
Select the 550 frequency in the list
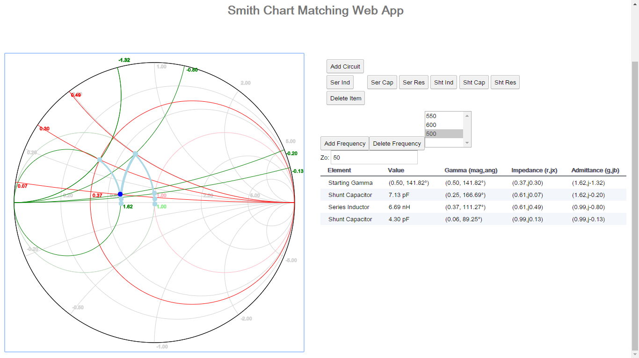coord(444,116)
